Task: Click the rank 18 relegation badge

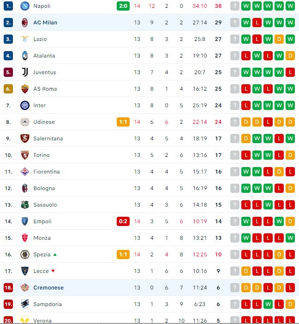Action: (8, 288)
